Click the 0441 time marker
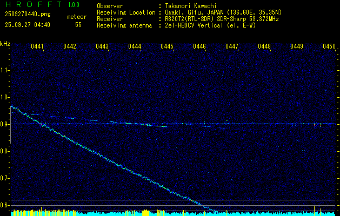This screenshot has height=216, width=340. point(38,47)
